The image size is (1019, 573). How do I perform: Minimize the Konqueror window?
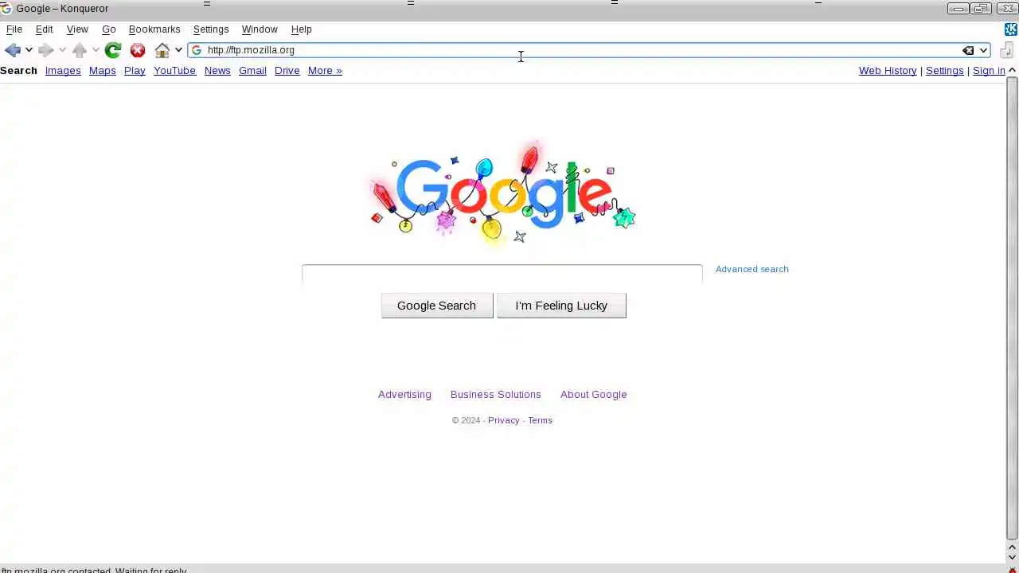pos(958,9)
